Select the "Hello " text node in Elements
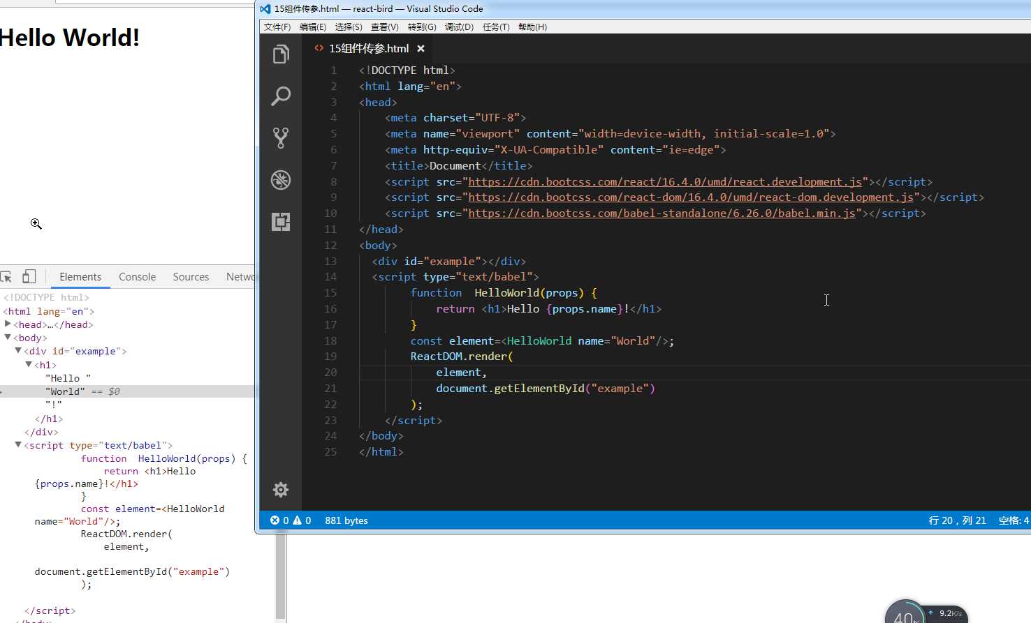The height and width of the screenshot is (623, 1031). click(x=68, y=378)
